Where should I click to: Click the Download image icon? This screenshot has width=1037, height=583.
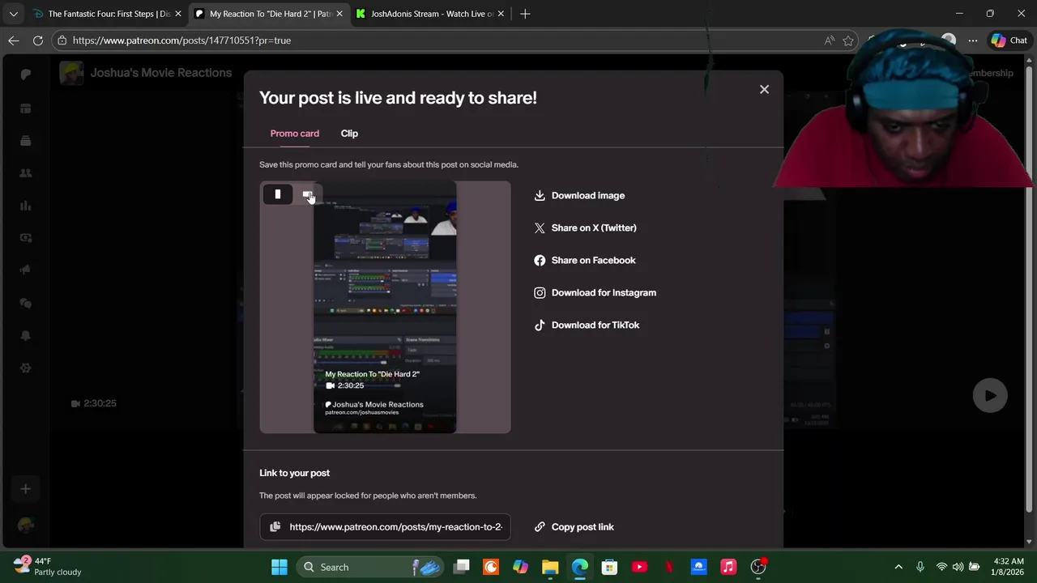point(540,195)
